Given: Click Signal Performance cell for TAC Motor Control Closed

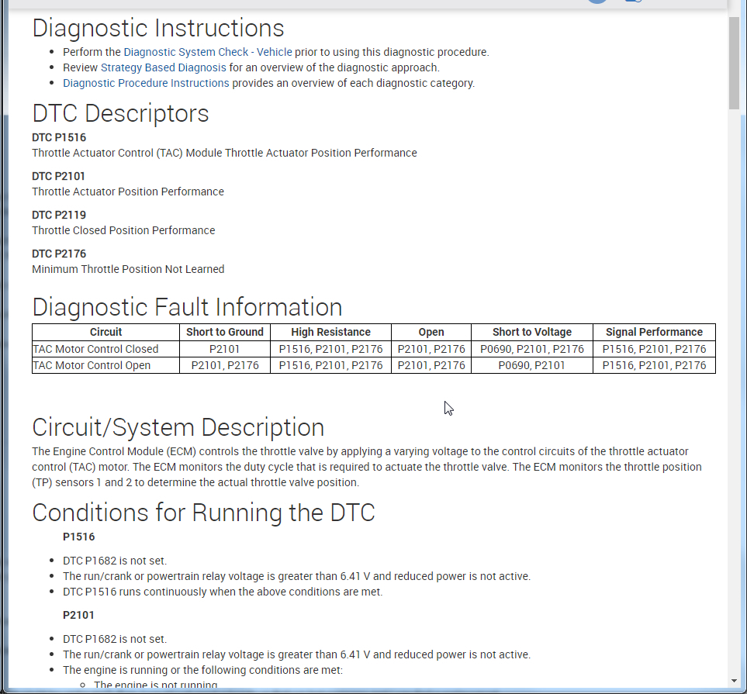Looking at the screenshot, I should pyautogui.click(x=654, y=349).
